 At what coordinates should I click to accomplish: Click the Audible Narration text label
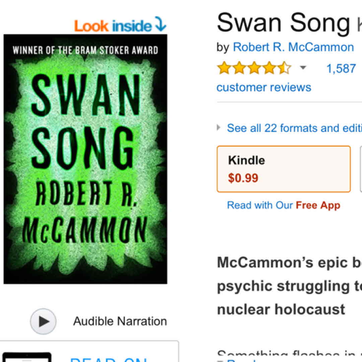click(120, 321)
